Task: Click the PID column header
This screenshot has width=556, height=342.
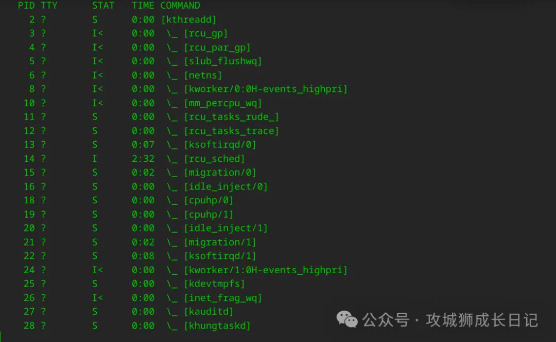Action: (26, 6)
